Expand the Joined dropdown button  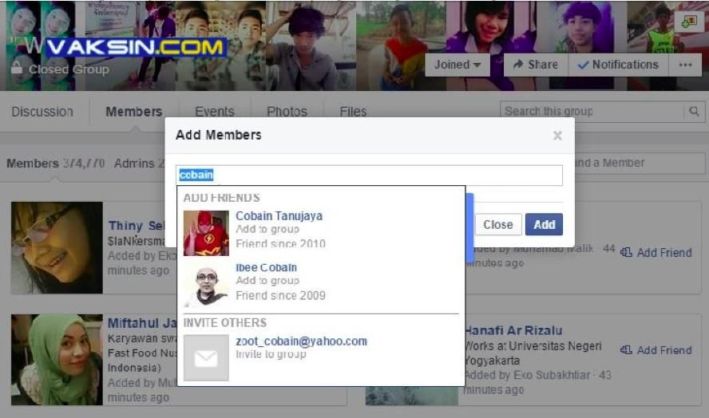tap(457, 65)
